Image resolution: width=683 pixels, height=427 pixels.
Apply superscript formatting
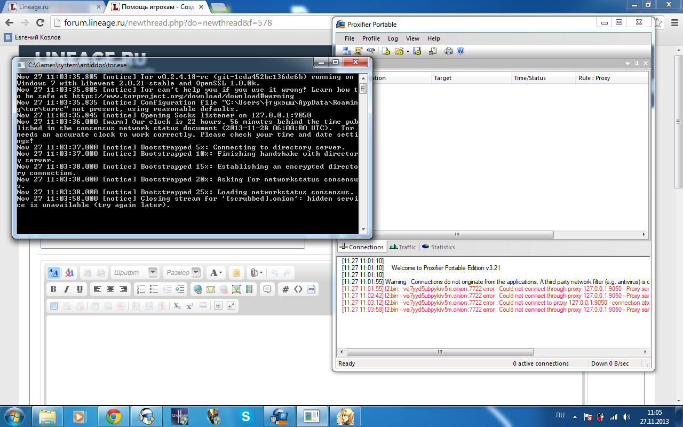point(190,306)
